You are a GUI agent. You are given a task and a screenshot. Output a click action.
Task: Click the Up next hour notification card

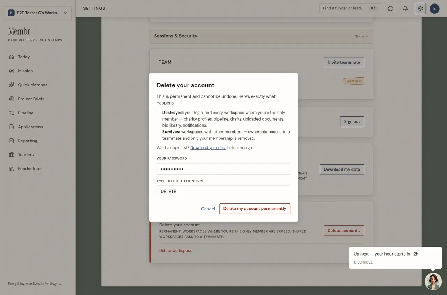tap(395, 258)
